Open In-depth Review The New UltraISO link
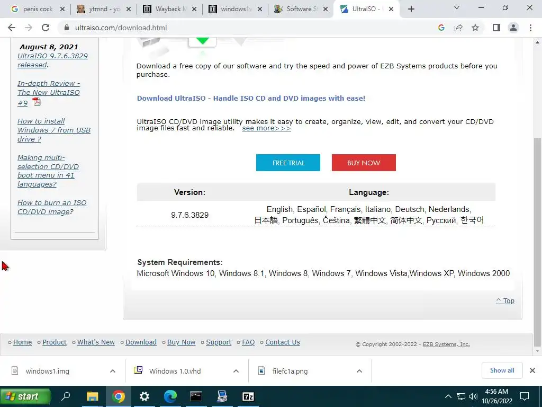This screenshot has width=542, height=407. (x=48, y=93)
